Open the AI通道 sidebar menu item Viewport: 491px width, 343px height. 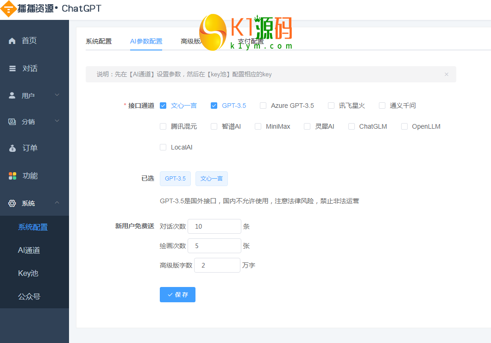29,250
